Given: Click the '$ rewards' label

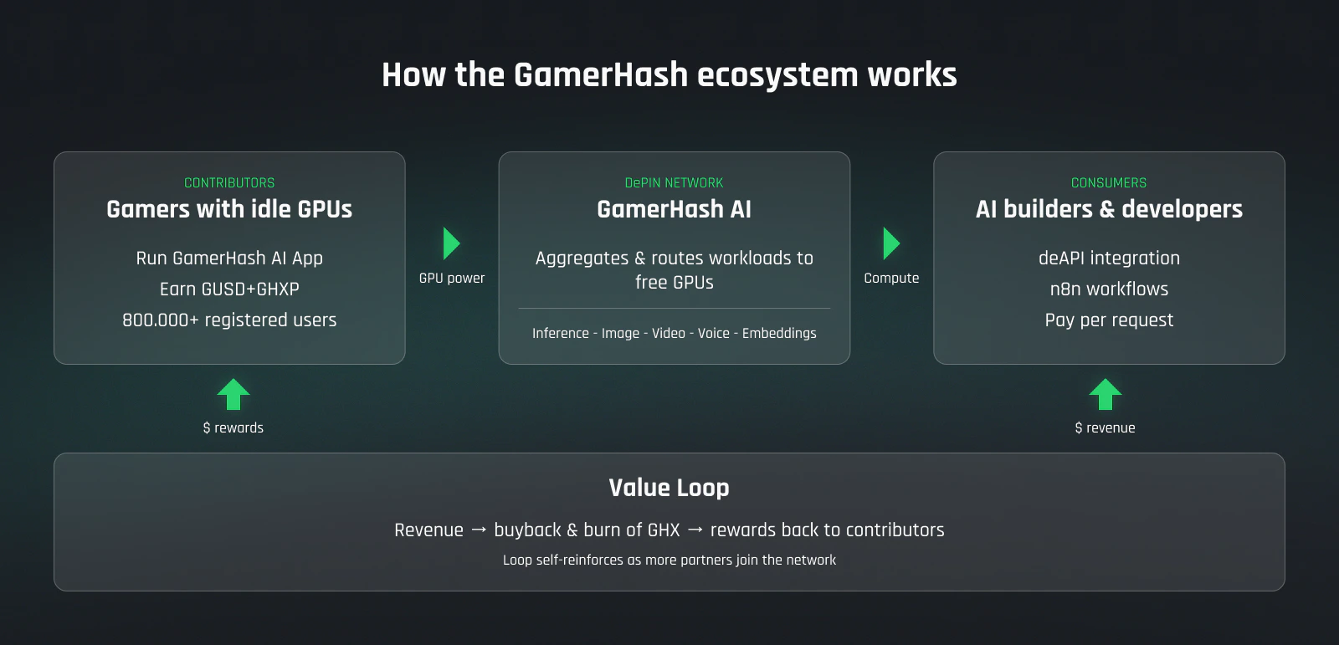Looking at the screenshot, I should pyautogui.click(x=233, y=427).
